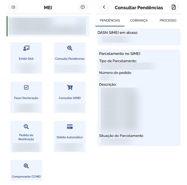Click the Tipo de Parcelamento label
Viewport: 187px width, 185px height.
(x=118, y=61)
